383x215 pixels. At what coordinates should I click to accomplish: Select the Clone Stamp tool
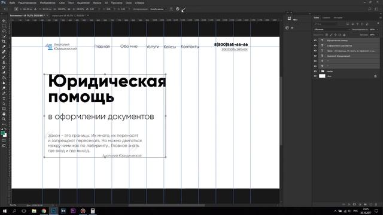click(4, 62)
